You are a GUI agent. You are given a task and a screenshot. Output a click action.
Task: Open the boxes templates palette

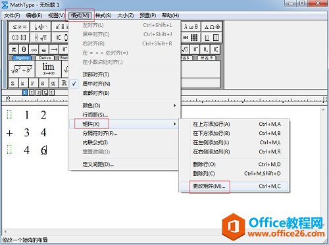click(212, 38)
